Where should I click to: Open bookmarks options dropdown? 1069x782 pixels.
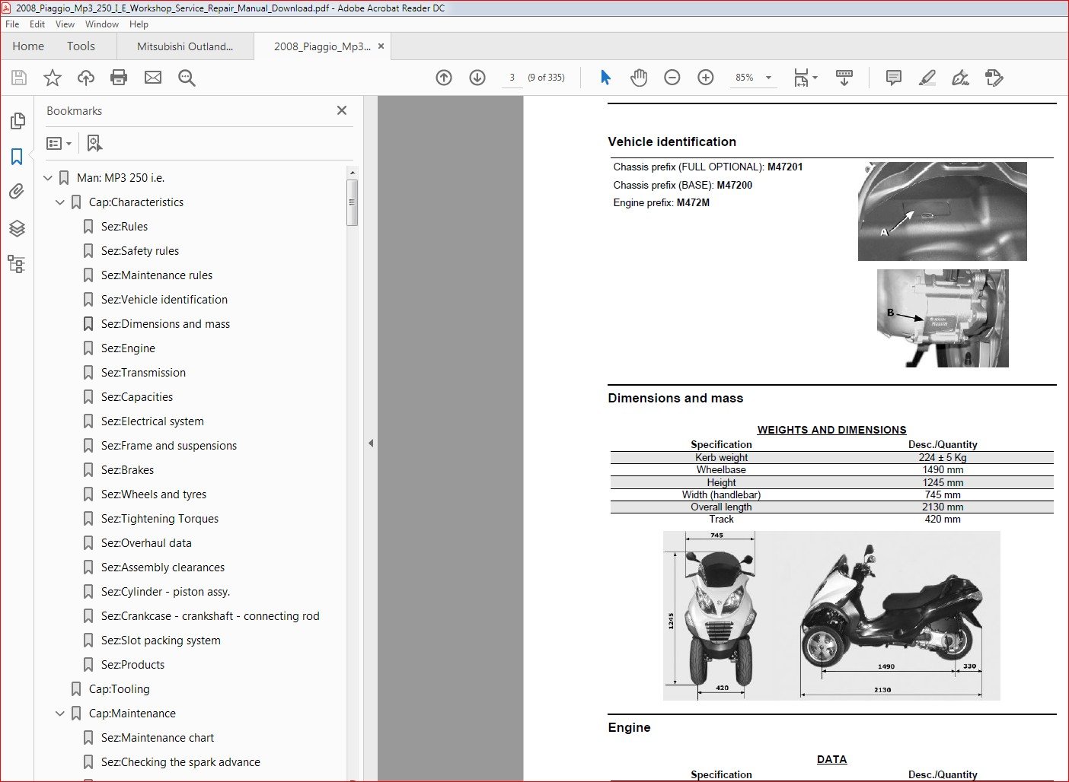(x=59, y=143)
